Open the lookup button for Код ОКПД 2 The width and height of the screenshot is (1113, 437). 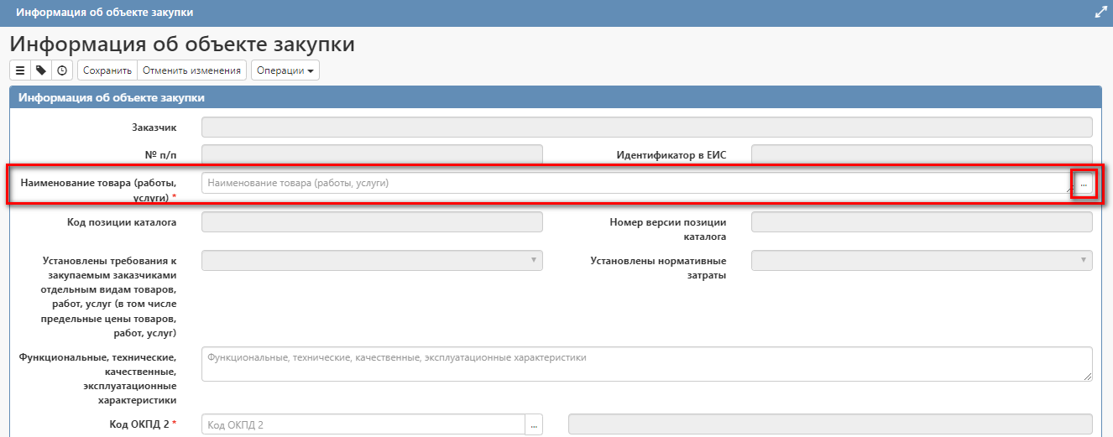(535, 424)
